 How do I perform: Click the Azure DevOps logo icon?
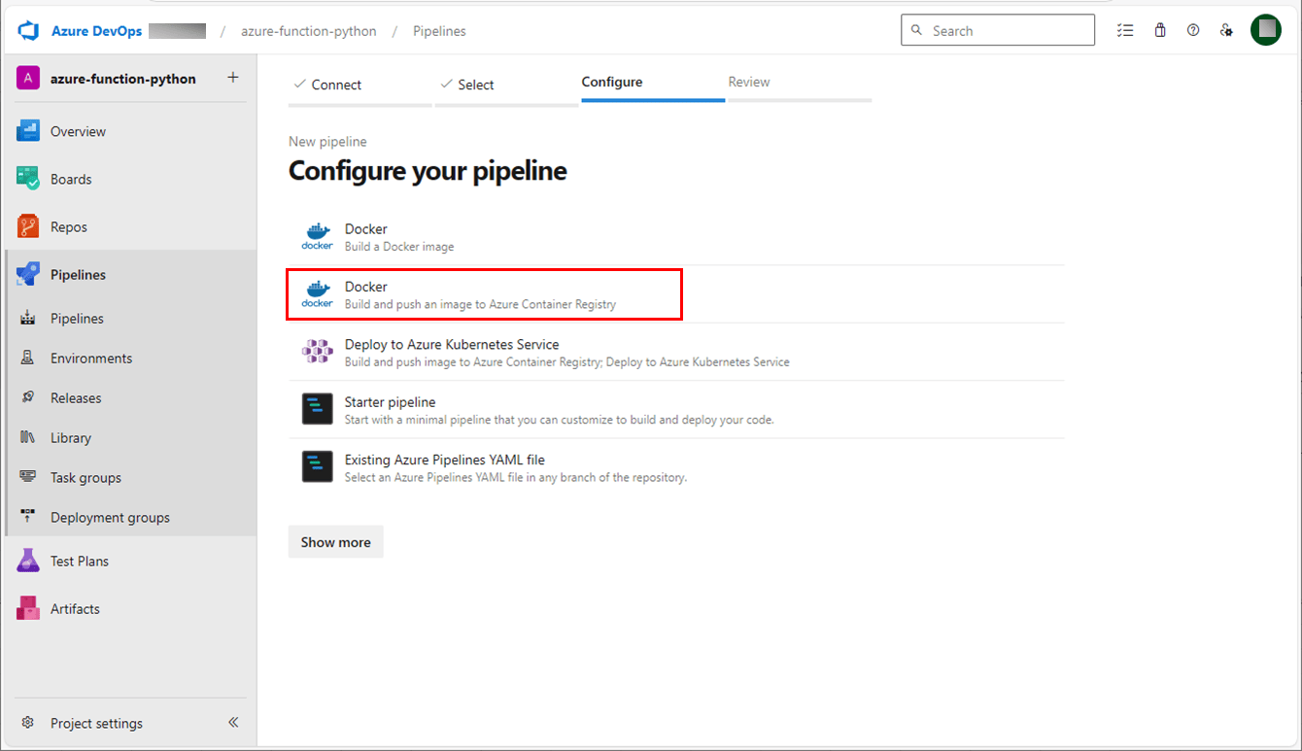click(x=28, y=31)
